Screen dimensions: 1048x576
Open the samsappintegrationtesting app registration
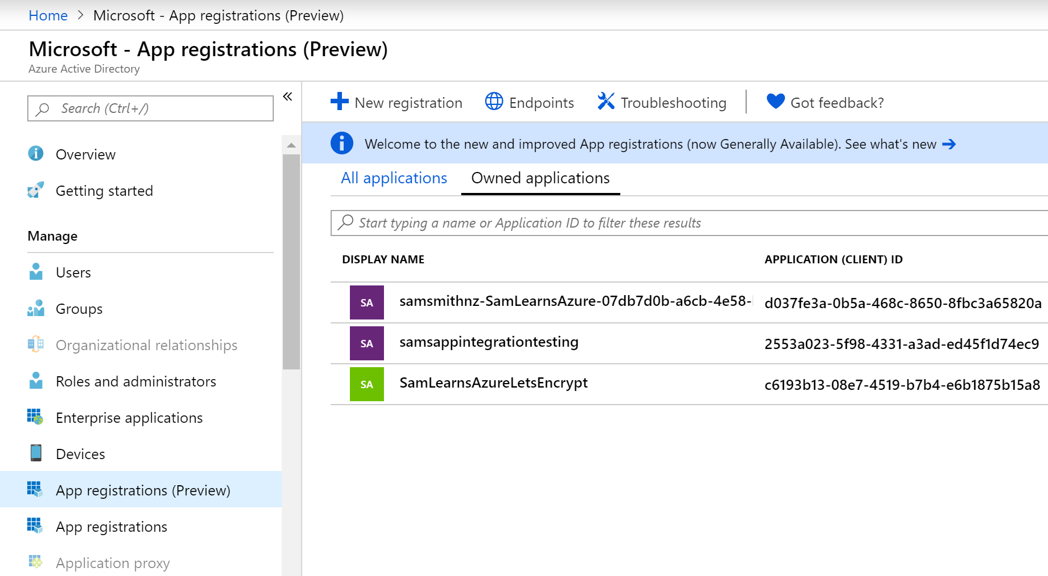click(488, 342)
